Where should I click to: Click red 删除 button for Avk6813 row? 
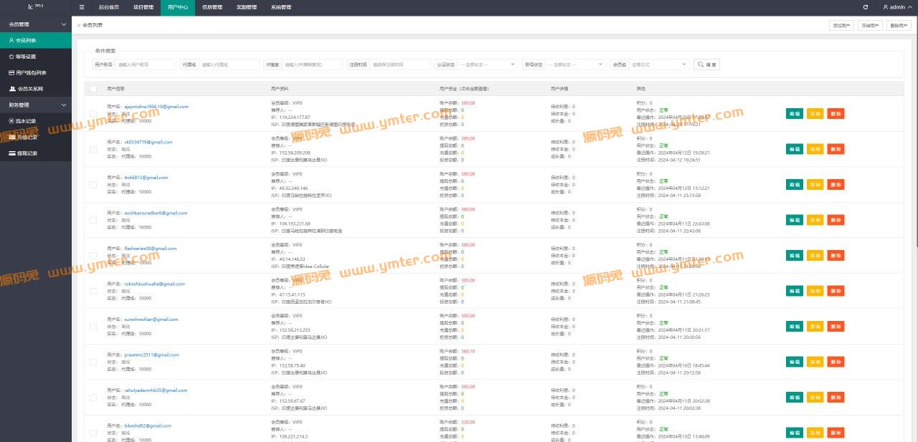(836, 185)
